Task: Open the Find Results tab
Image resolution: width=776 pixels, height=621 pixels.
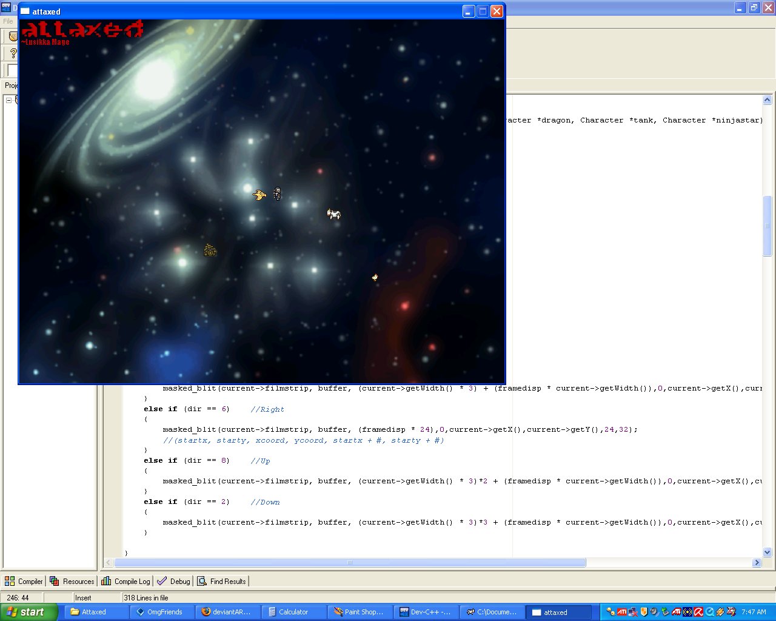Action: coord(222,581)
